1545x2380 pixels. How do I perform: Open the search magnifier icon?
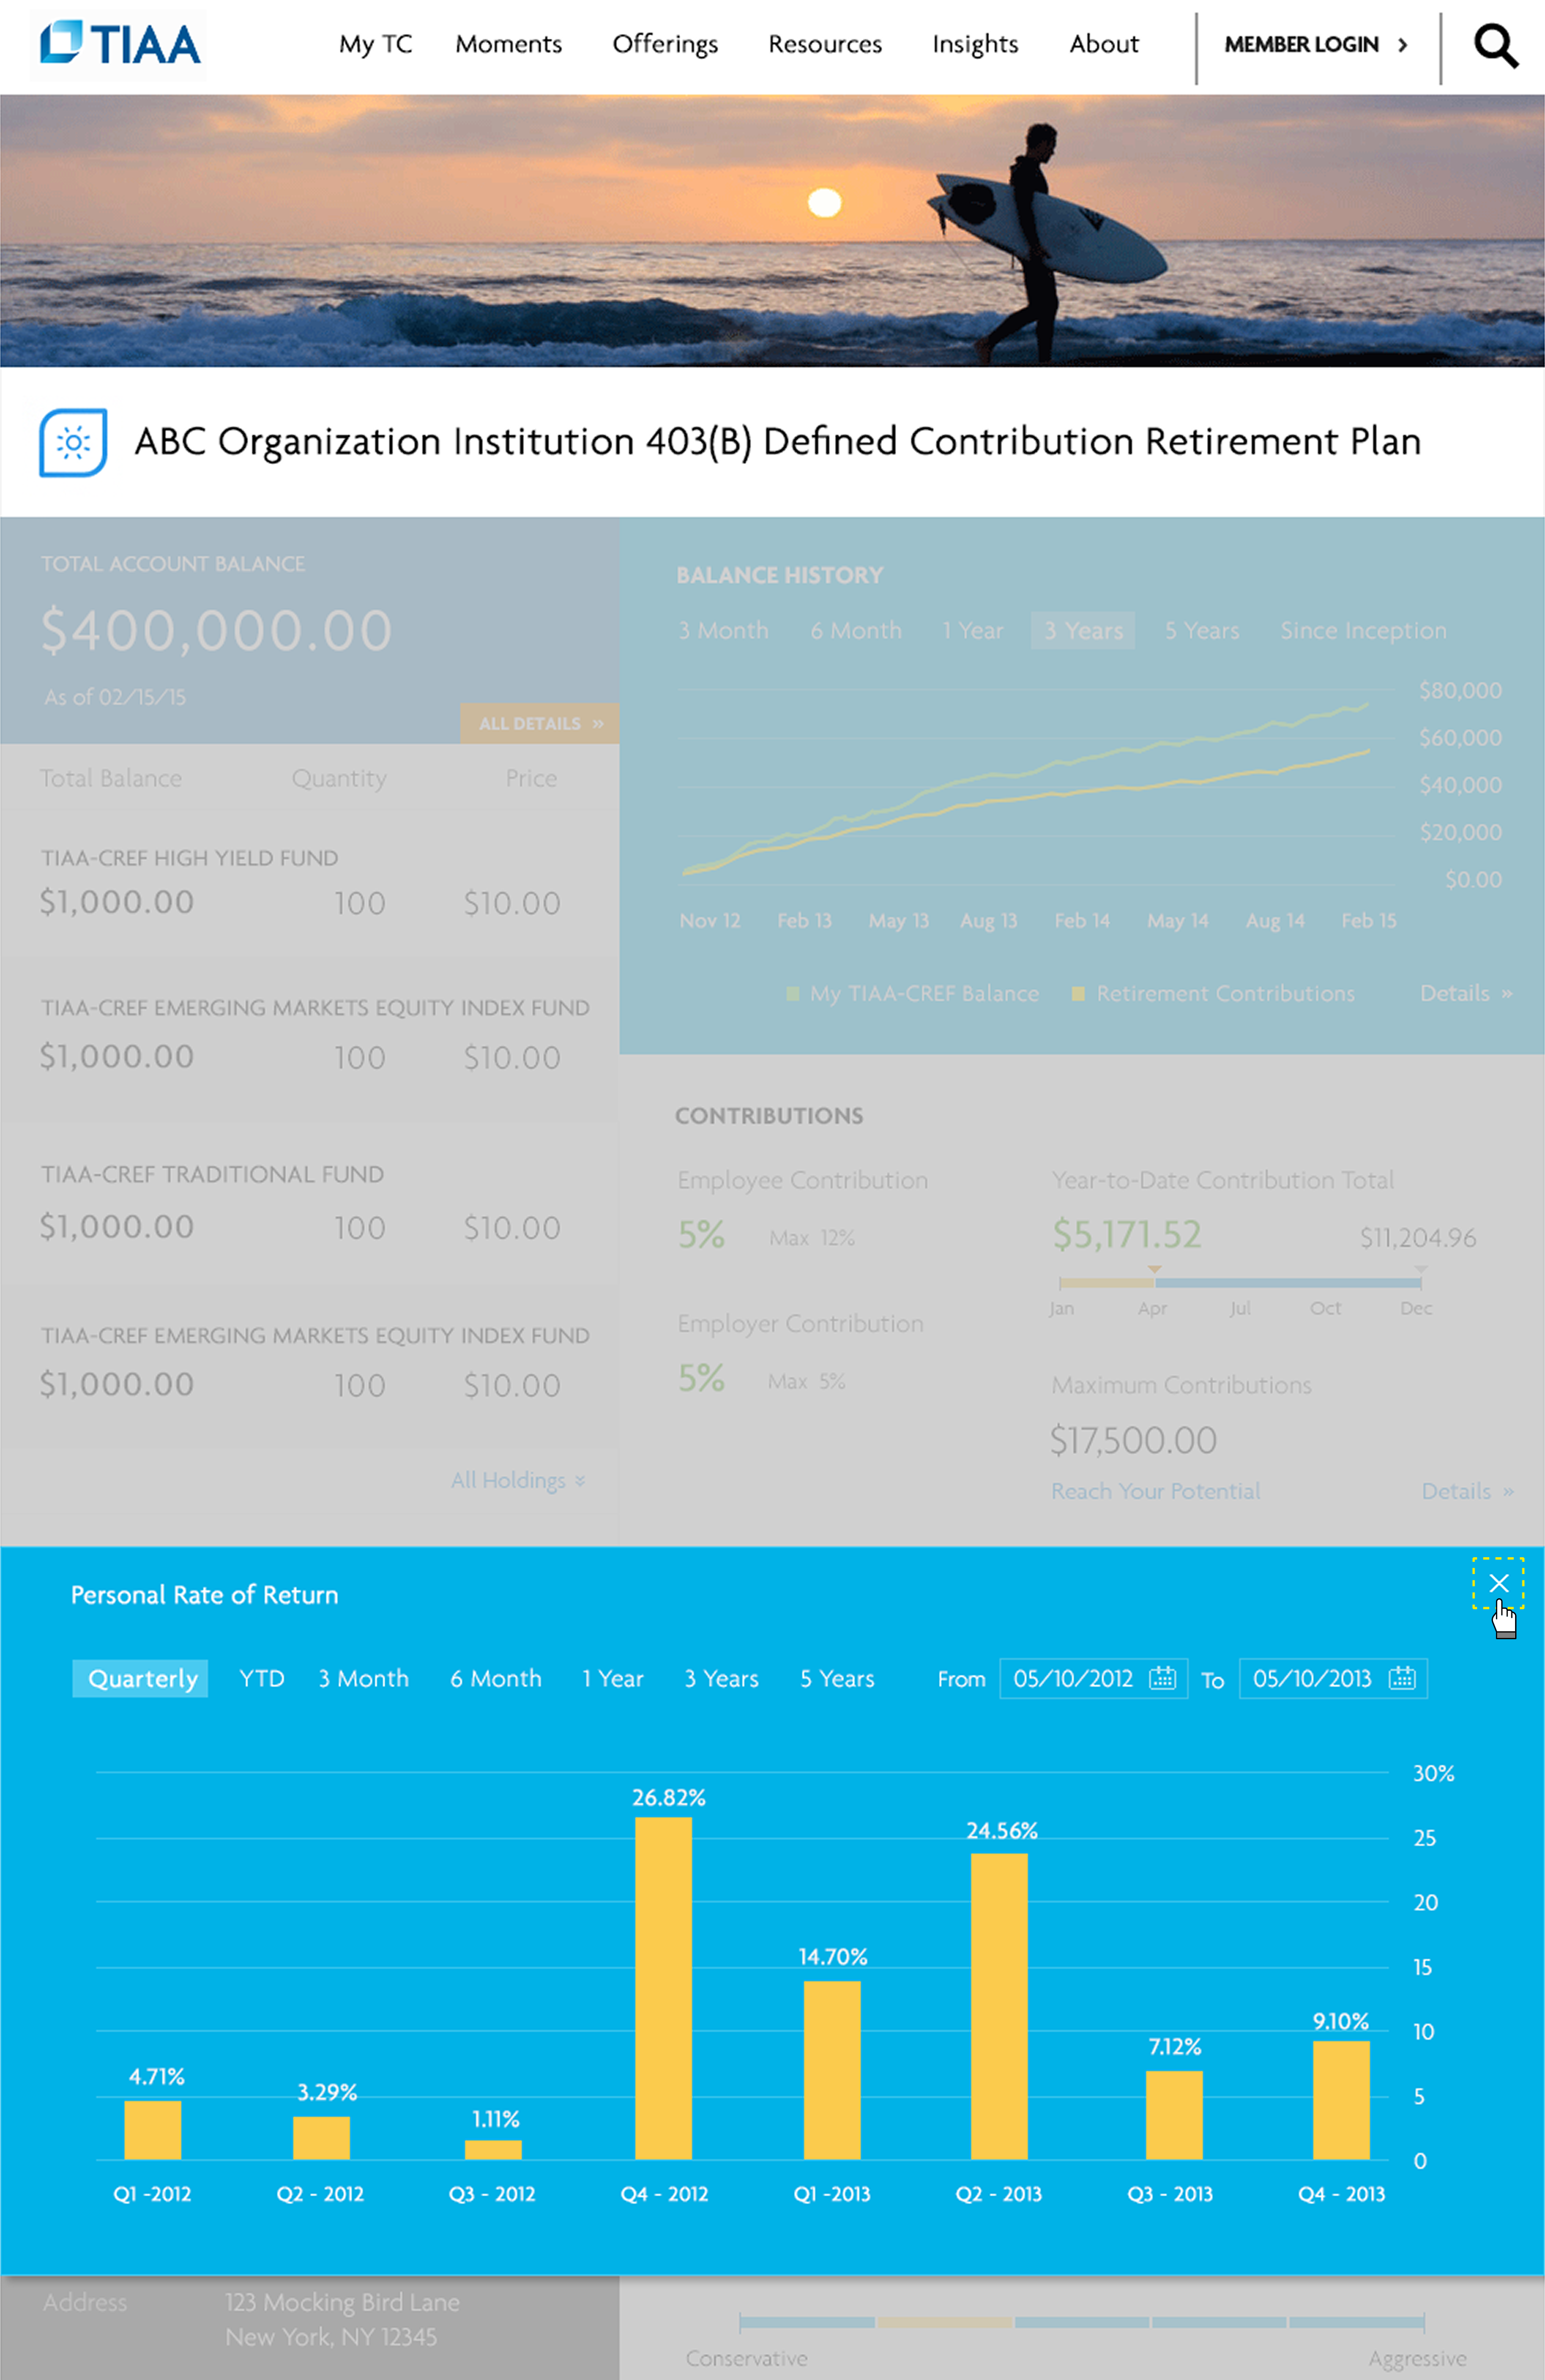click(1495, 46)
